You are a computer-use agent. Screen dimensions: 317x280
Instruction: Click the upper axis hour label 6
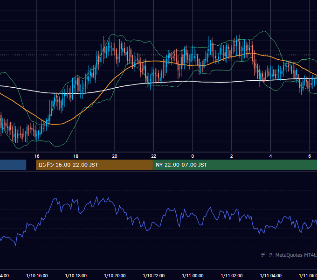click(x=310, y=156)
